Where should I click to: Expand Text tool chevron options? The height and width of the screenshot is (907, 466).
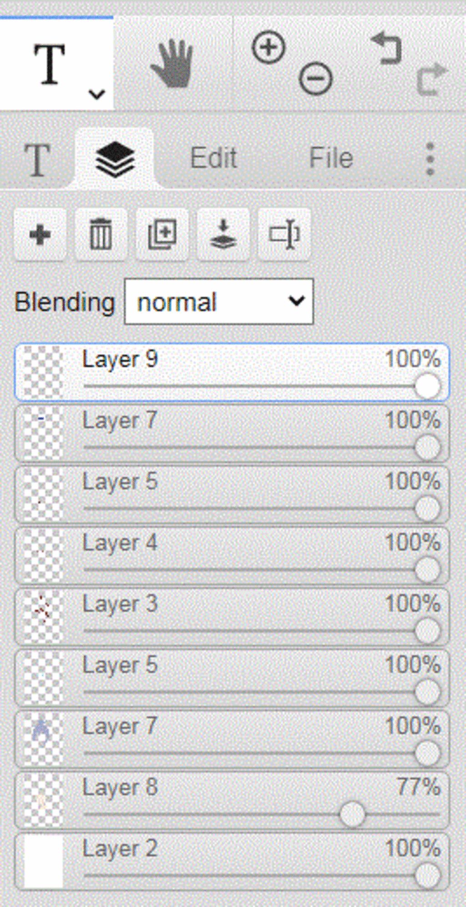click(96, 94)
